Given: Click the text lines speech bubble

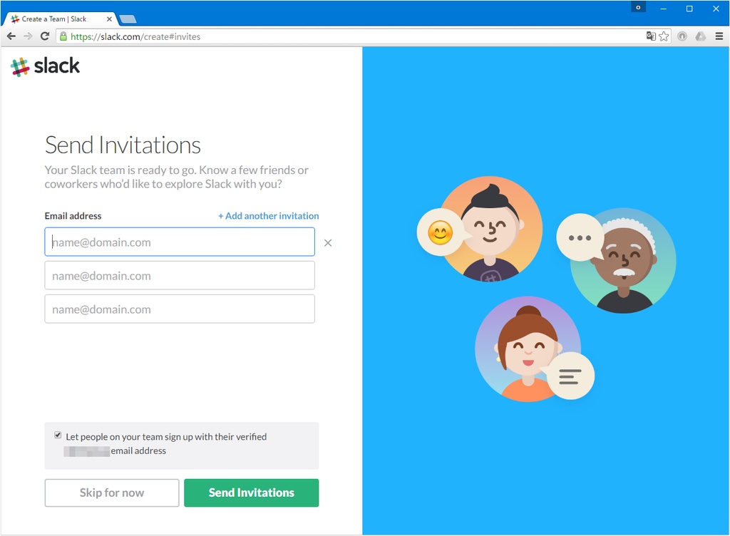Looking at the screenshot, I should [x=570, y=376].
